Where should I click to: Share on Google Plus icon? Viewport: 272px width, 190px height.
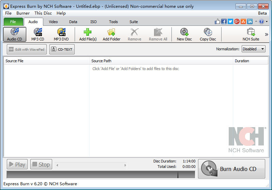click(x=237, y=21)
